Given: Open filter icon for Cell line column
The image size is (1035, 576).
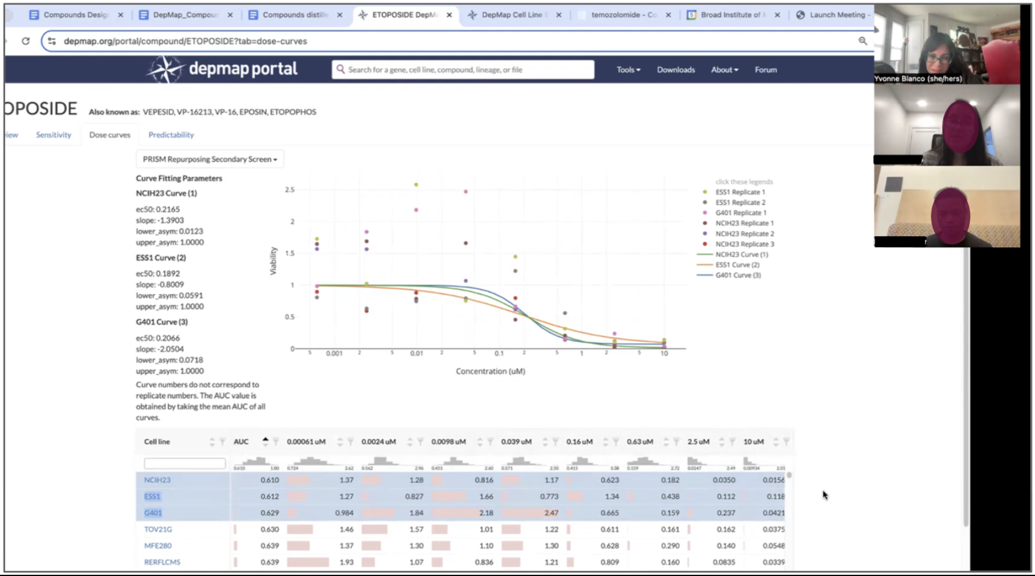Looking at the screenshot, I should (x=223, y=442).
